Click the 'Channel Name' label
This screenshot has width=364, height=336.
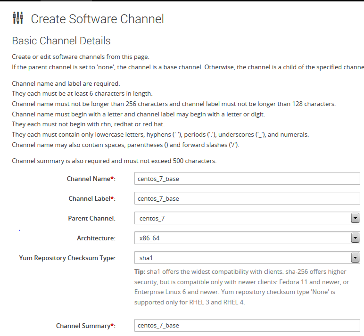tap(91, 179)
